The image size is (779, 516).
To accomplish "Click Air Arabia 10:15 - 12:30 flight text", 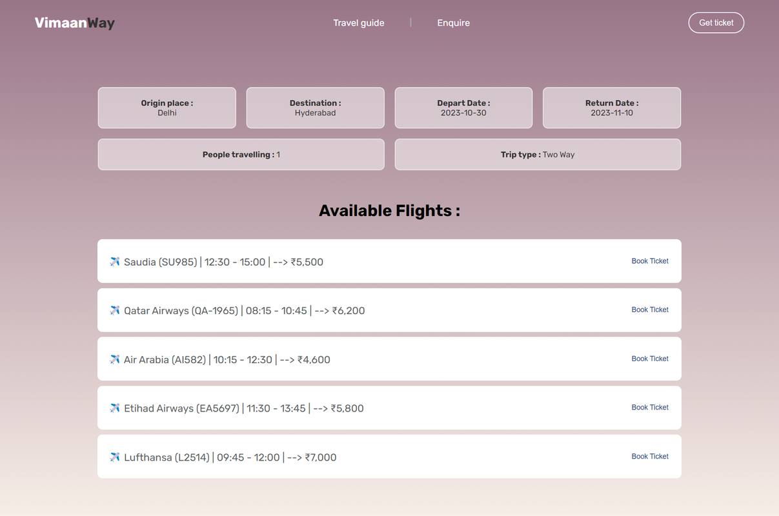I will pyautogui.click(x=227, y=359).
